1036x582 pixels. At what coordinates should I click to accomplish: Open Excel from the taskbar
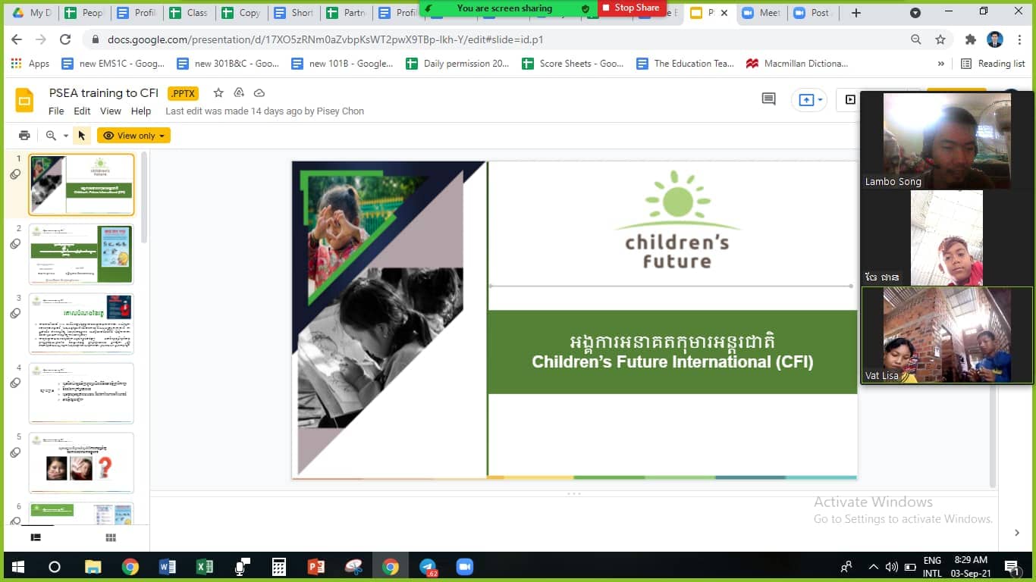[205, 567]
